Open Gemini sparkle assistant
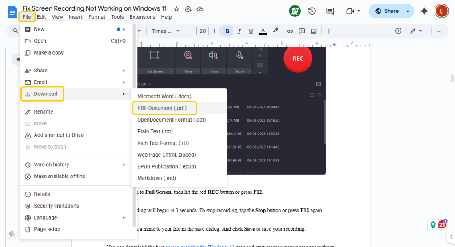The width and height of the screenshot is (455, 247). pyautogui.click(x=424, y=11)
